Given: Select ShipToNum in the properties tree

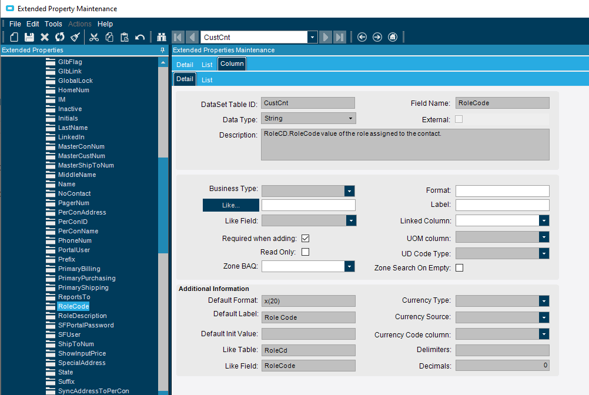Looking at the screenshot, I should click(x=76, y=344).
